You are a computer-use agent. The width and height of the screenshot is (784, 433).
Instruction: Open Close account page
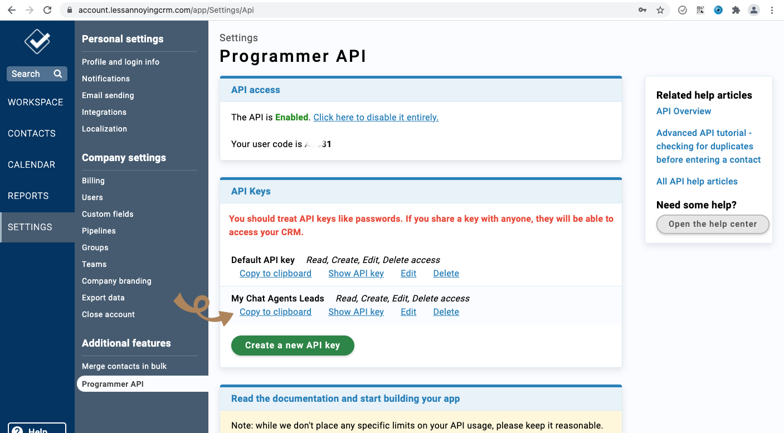coord(108,314)
